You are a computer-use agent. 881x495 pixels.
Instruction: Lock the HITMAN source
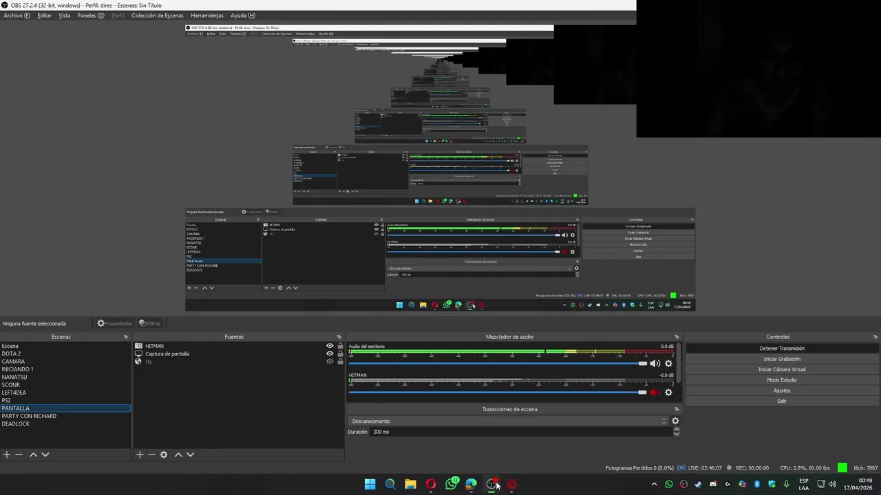(x=339, y=346)
